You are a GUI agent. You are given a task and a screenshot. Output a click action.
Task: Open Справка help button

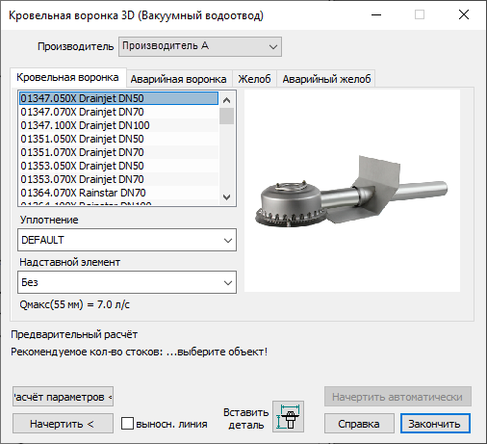pos(359,424)
